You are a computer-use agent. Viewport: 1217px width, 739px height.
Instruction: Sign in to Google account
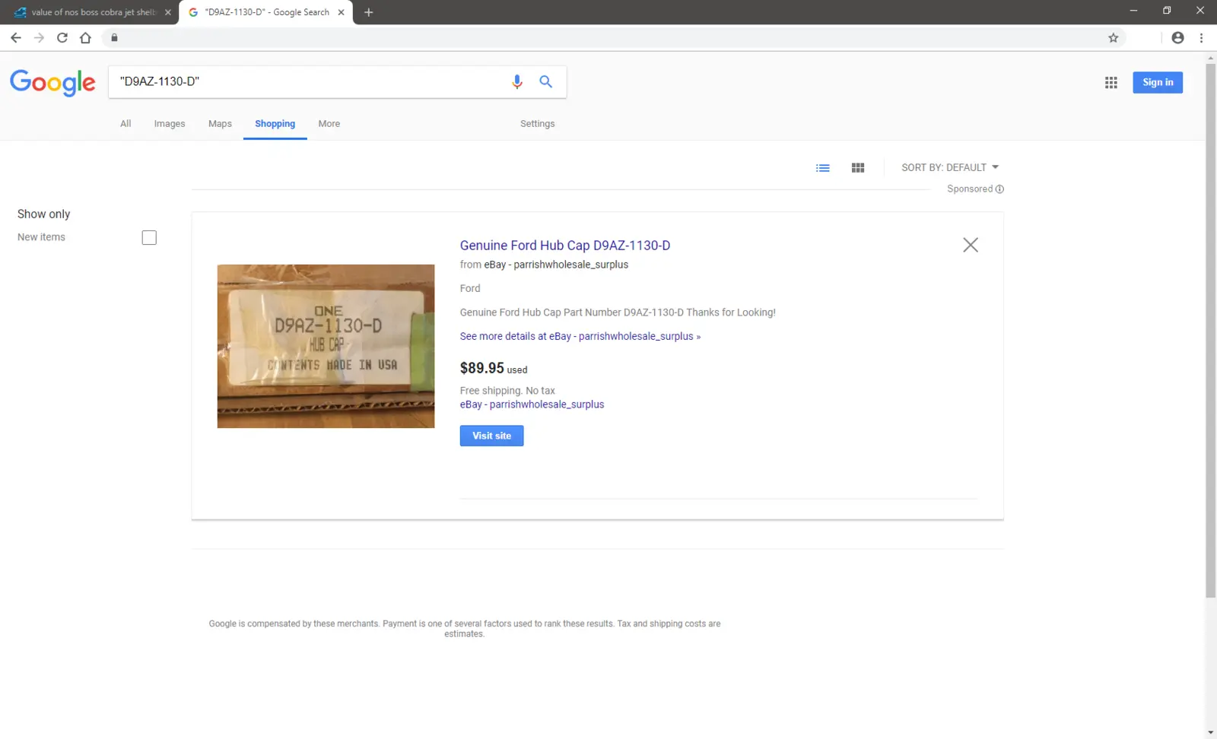pyautogui.click(x=1158, y=82)
